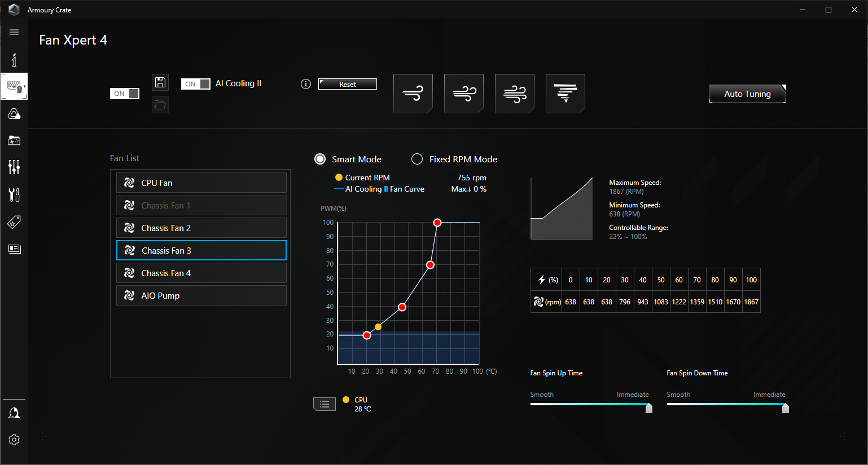The image size is (868, 465).
Task: Select Chassis Fan 3 in Fan List
Action: [x=201, y=250]
